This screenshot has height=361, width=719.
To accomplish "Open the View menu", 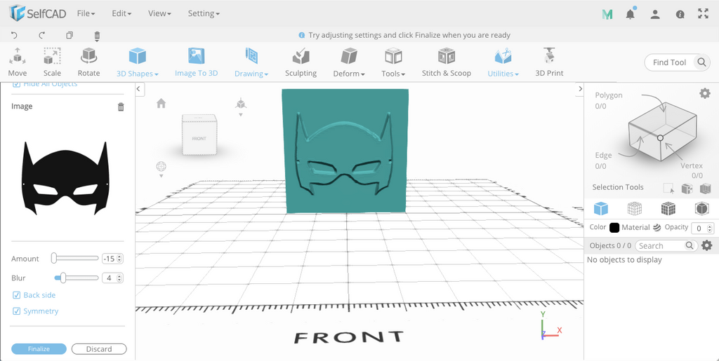I will (x=159, y=14).
